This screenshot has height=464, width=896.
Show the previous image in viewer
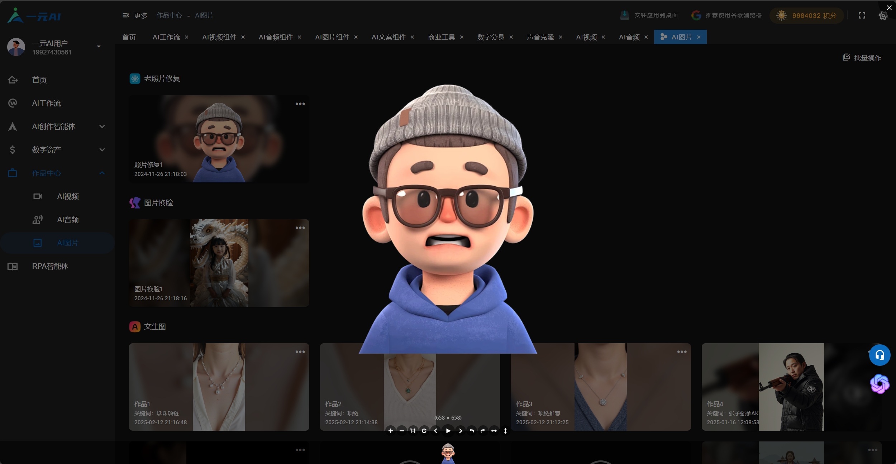coord(435,431)
